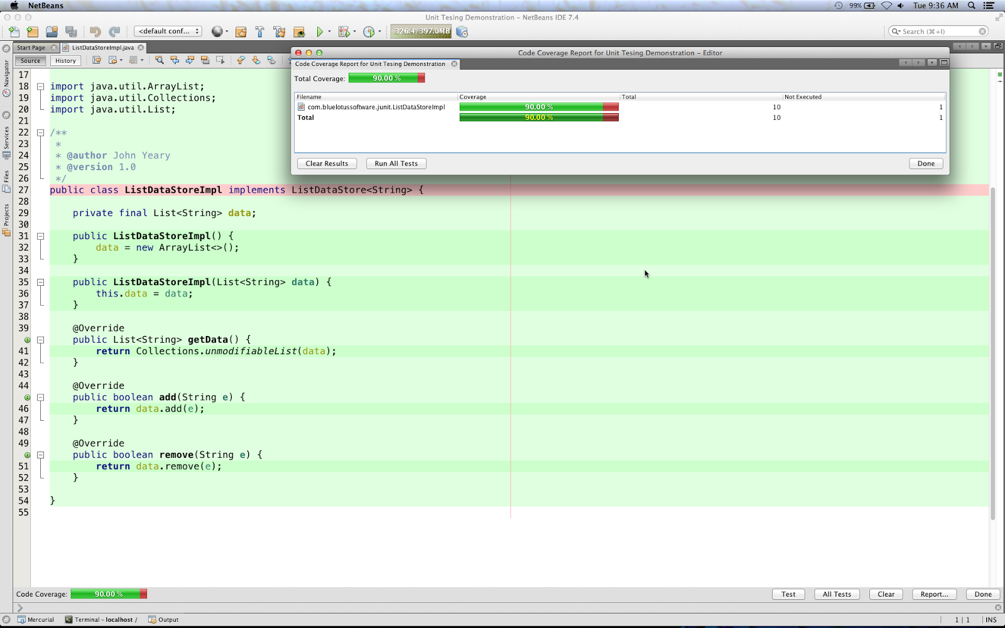Click the globe browser icon in toolbar
Viewport: 1005px width, 628px height.
point(217,31)
